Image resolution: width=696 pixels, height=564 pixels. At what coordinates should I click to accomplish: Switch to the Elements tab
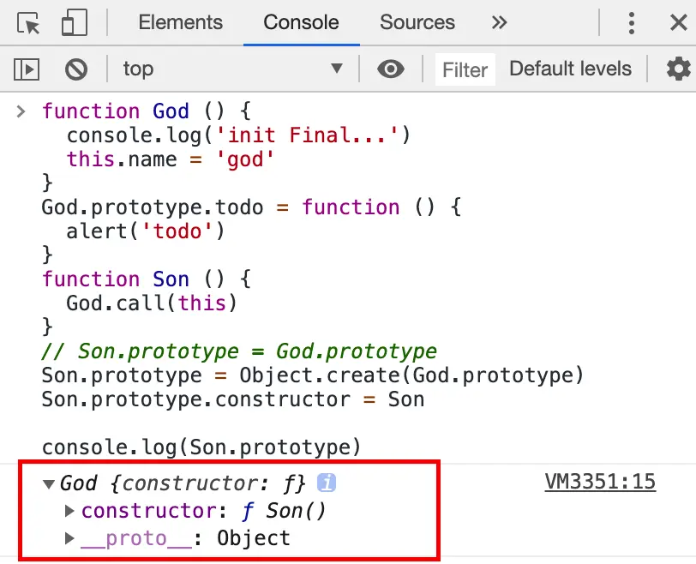point(180,23)
